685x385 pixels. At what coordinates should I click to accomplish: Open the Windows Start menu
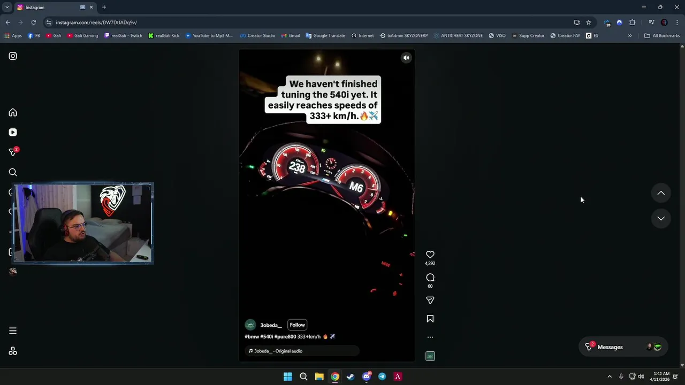(x=287, y=376)
